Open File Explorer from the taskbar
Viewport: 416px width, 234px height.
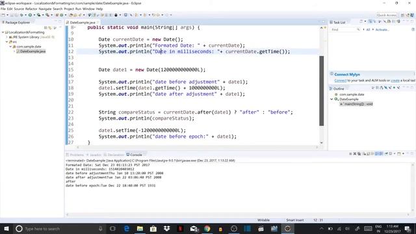click(140, 228)
